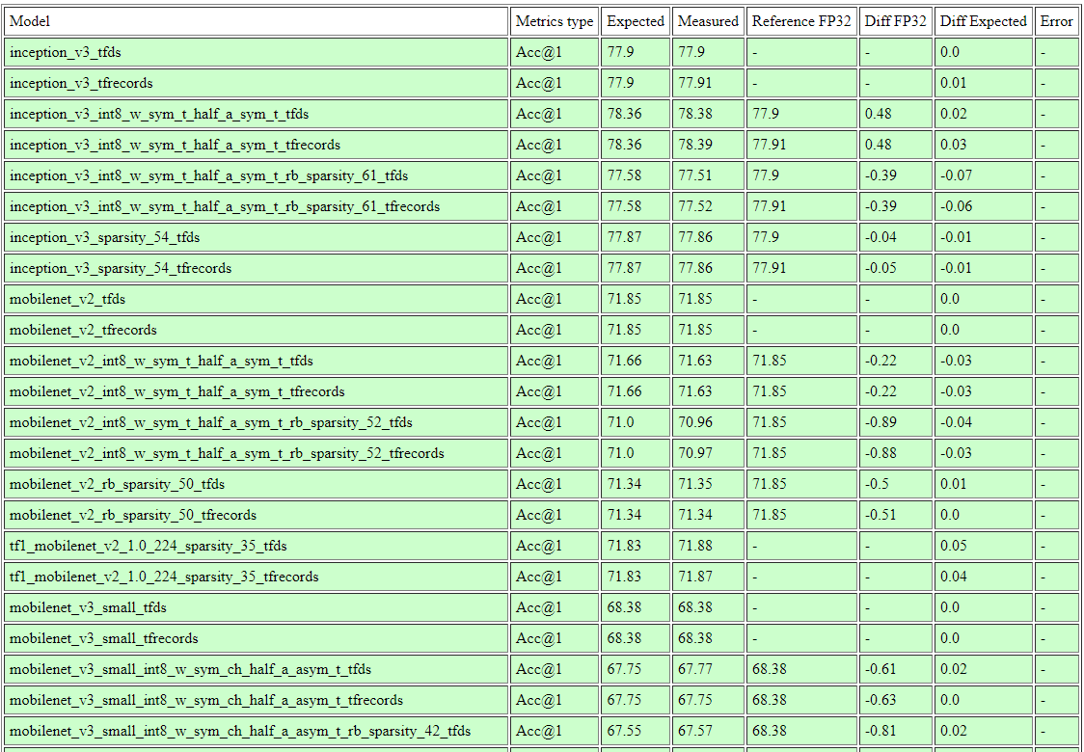Click the Measured column header
1084x752 pixels.
[708, 21]
